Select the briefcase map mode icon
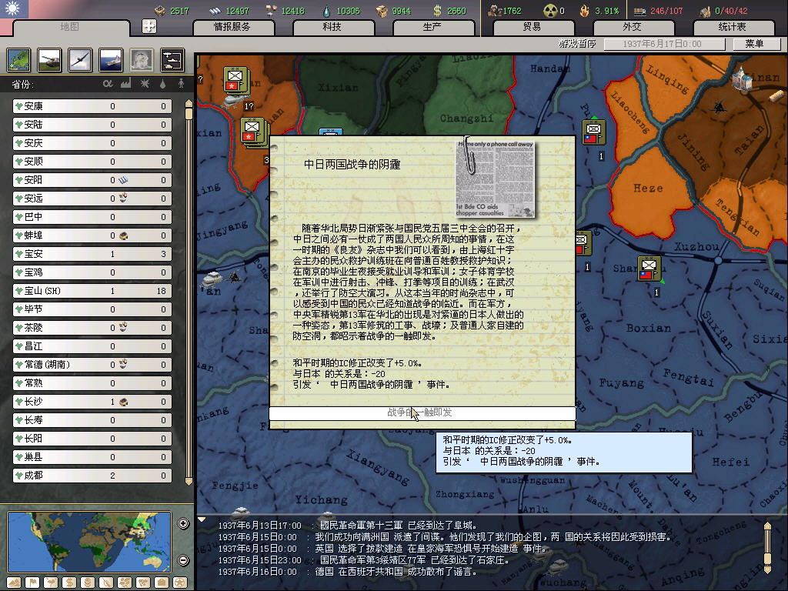This screenshot has width=788, height=591. point(162,583)
